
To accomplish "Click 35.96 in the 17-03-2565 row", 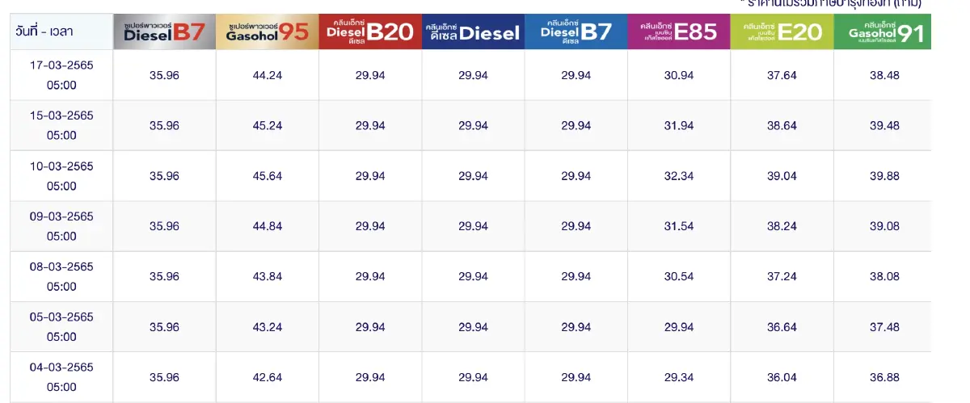I will pos(164,75).
